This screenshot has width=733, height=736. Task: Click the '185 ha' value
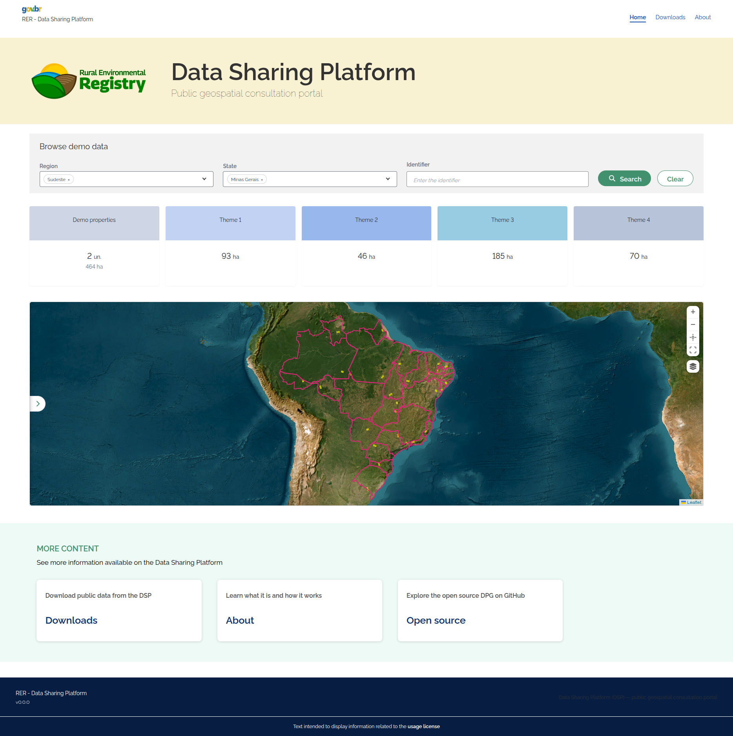(502, 256)
